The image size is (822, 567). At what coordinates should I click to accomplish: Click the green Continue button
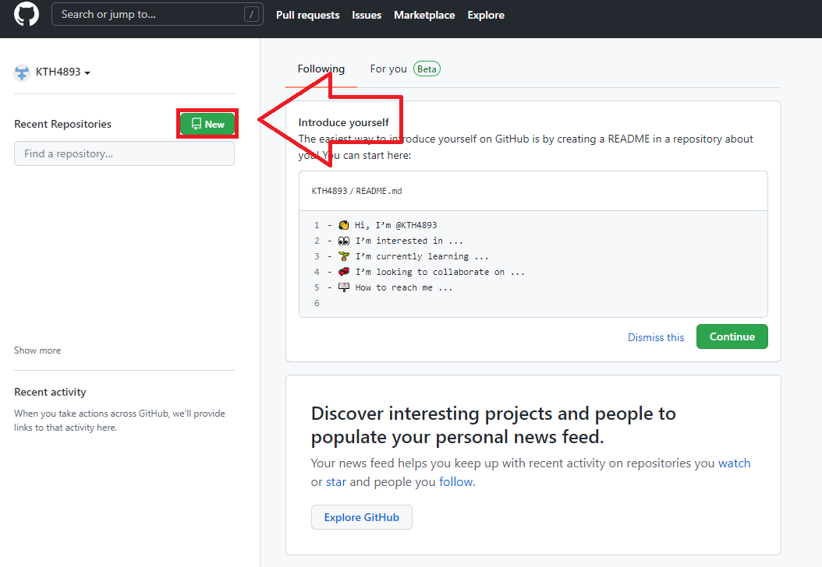click(x=732, y=336)
